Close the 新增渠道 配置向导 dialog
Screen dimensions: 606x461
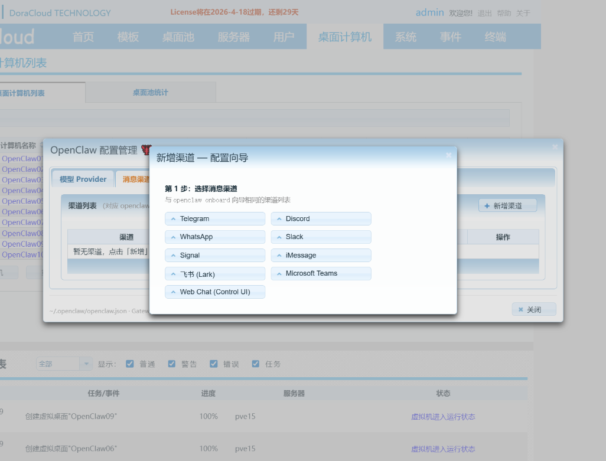pos(448,155)
